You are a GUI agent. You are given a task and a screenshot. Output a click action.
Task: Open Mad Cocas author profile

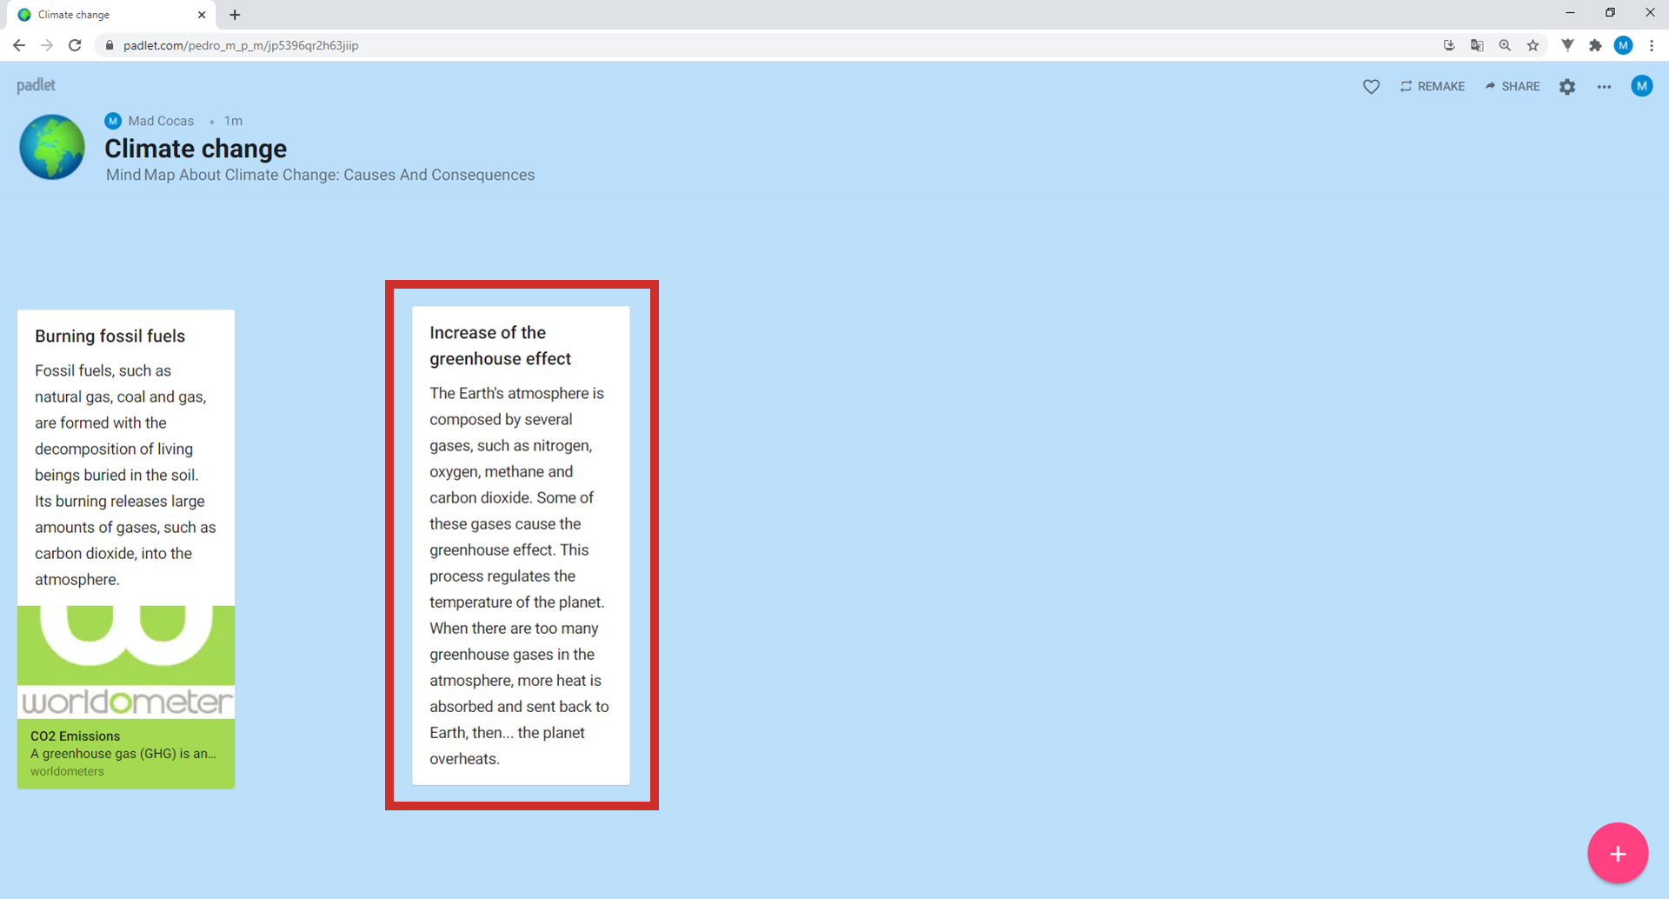coord(150,121)
